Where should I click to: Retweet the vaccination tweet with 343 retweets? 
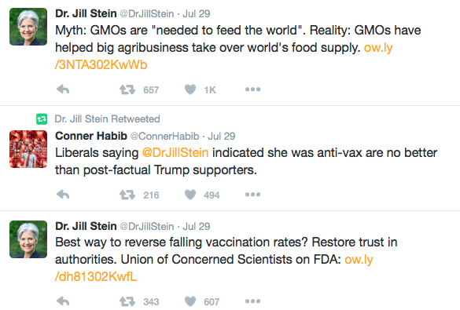click(127, 301)
